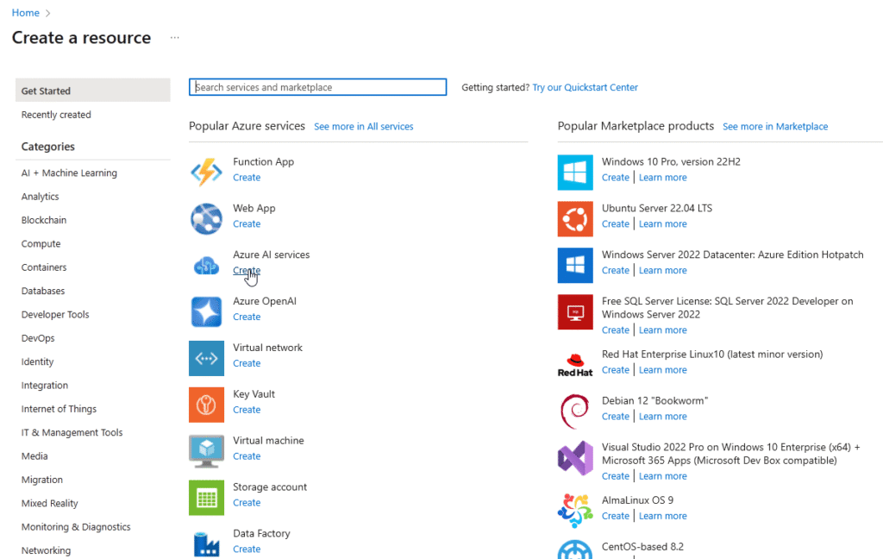The image size is (883, 559).
Task: Click the Windows 10 Pro logo icon
Action: tap(575, 173)
